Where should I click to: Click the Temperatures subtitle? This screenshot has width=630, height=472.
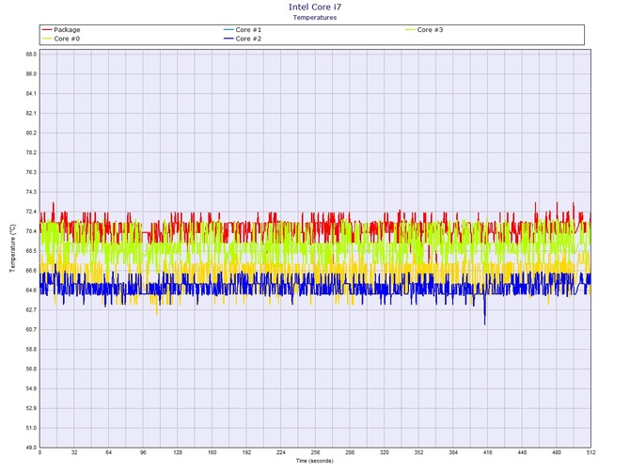(x=315, y=17)
